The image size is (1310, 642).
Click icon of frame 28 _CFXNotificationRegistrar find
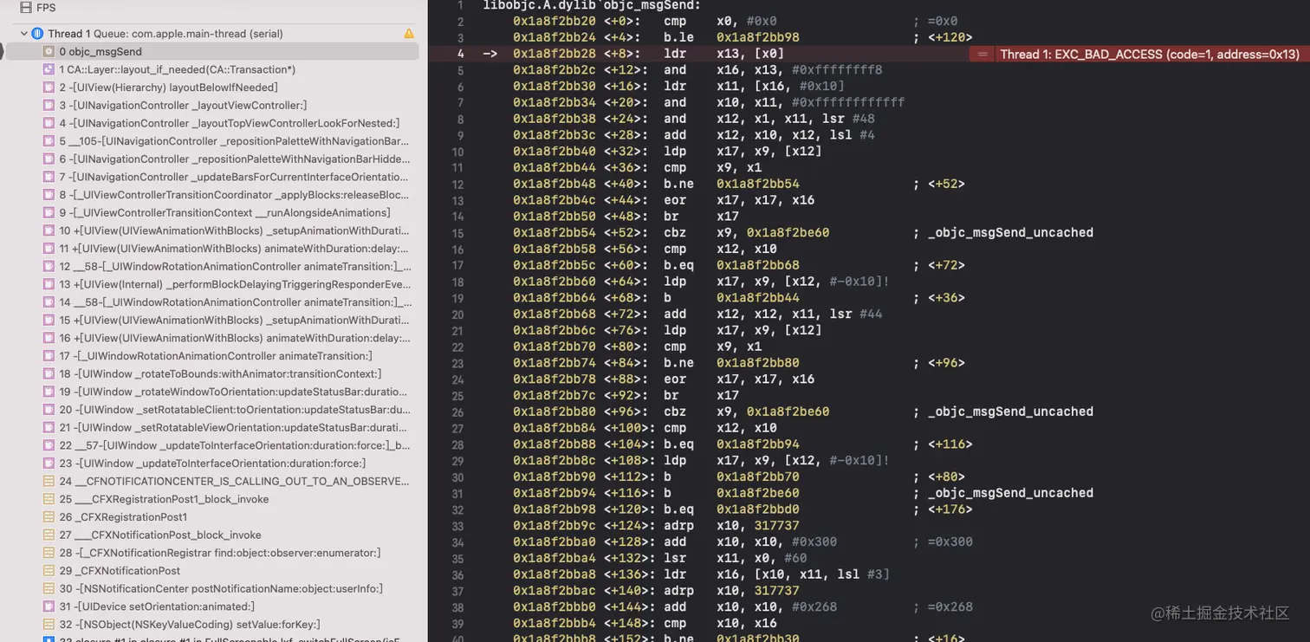(x=49, y=553)
